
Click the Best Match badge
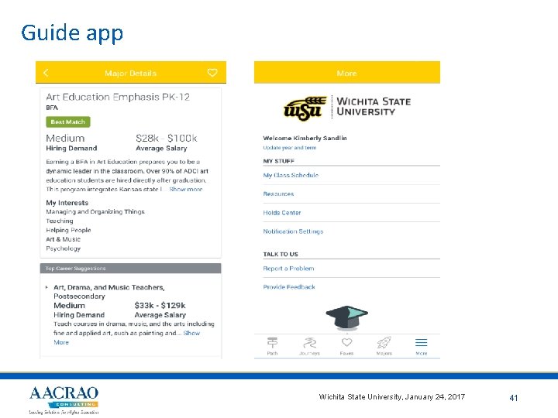coord(68,122)
